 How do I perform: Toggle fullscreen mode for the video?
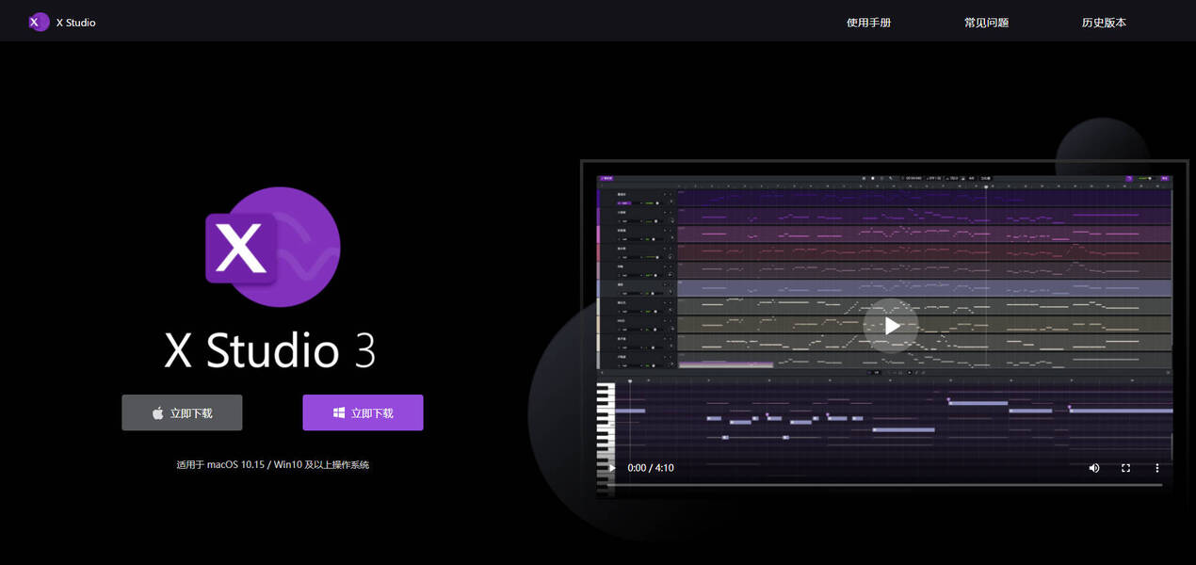pyautogui.click(x=1125, y=468)
